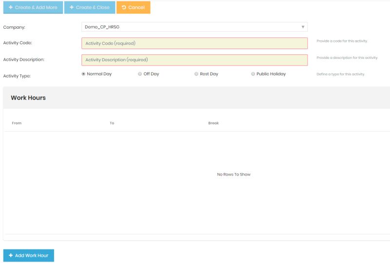Focus the Activity Description input field
The width and height of the screenshot is (390, 263).
point(195,60)
